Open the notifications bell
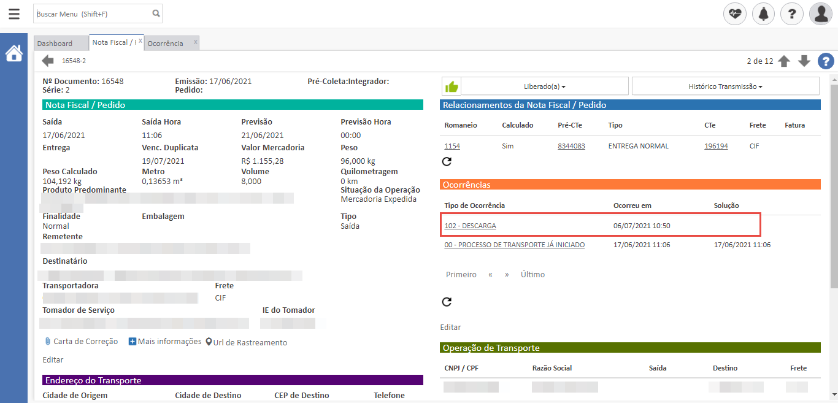The image size is (838, 403). click(764, 13)
